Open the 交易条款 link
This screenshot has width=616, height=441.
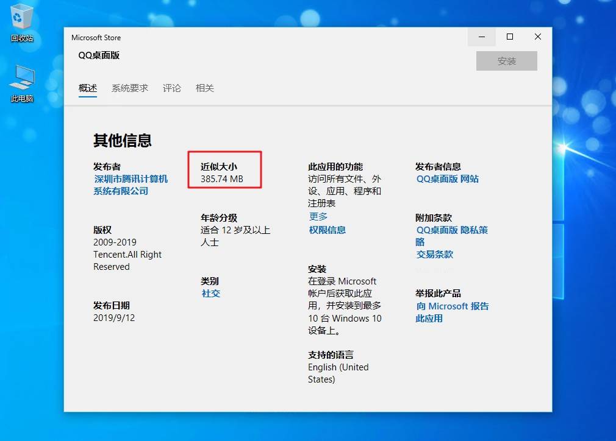pyautogui.click(x=434, y=254)
